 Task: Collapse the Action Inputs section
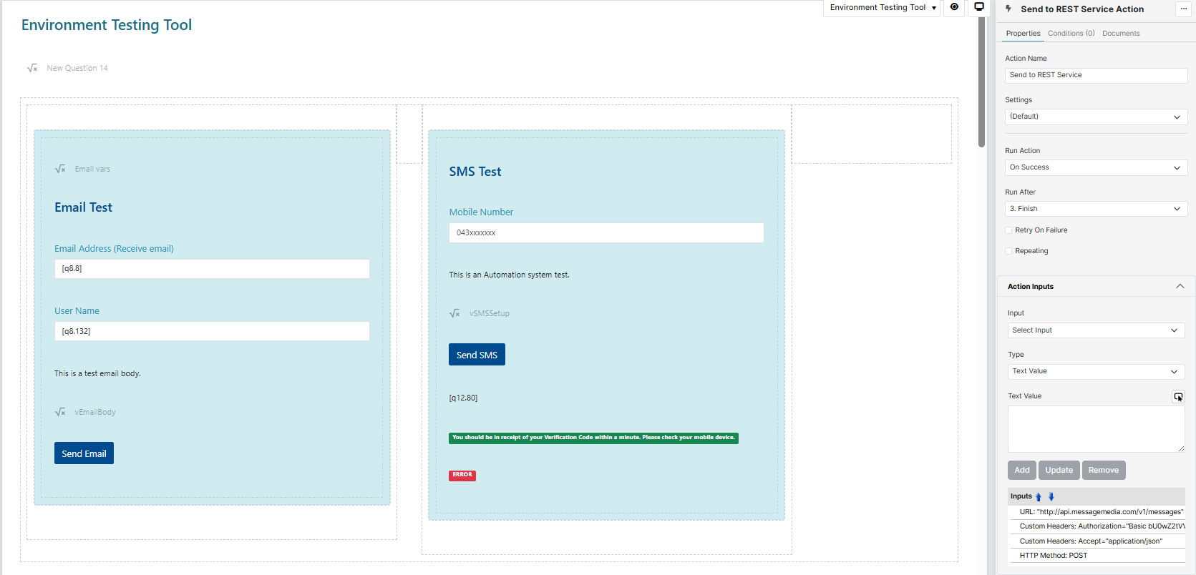coord(1180,287)
